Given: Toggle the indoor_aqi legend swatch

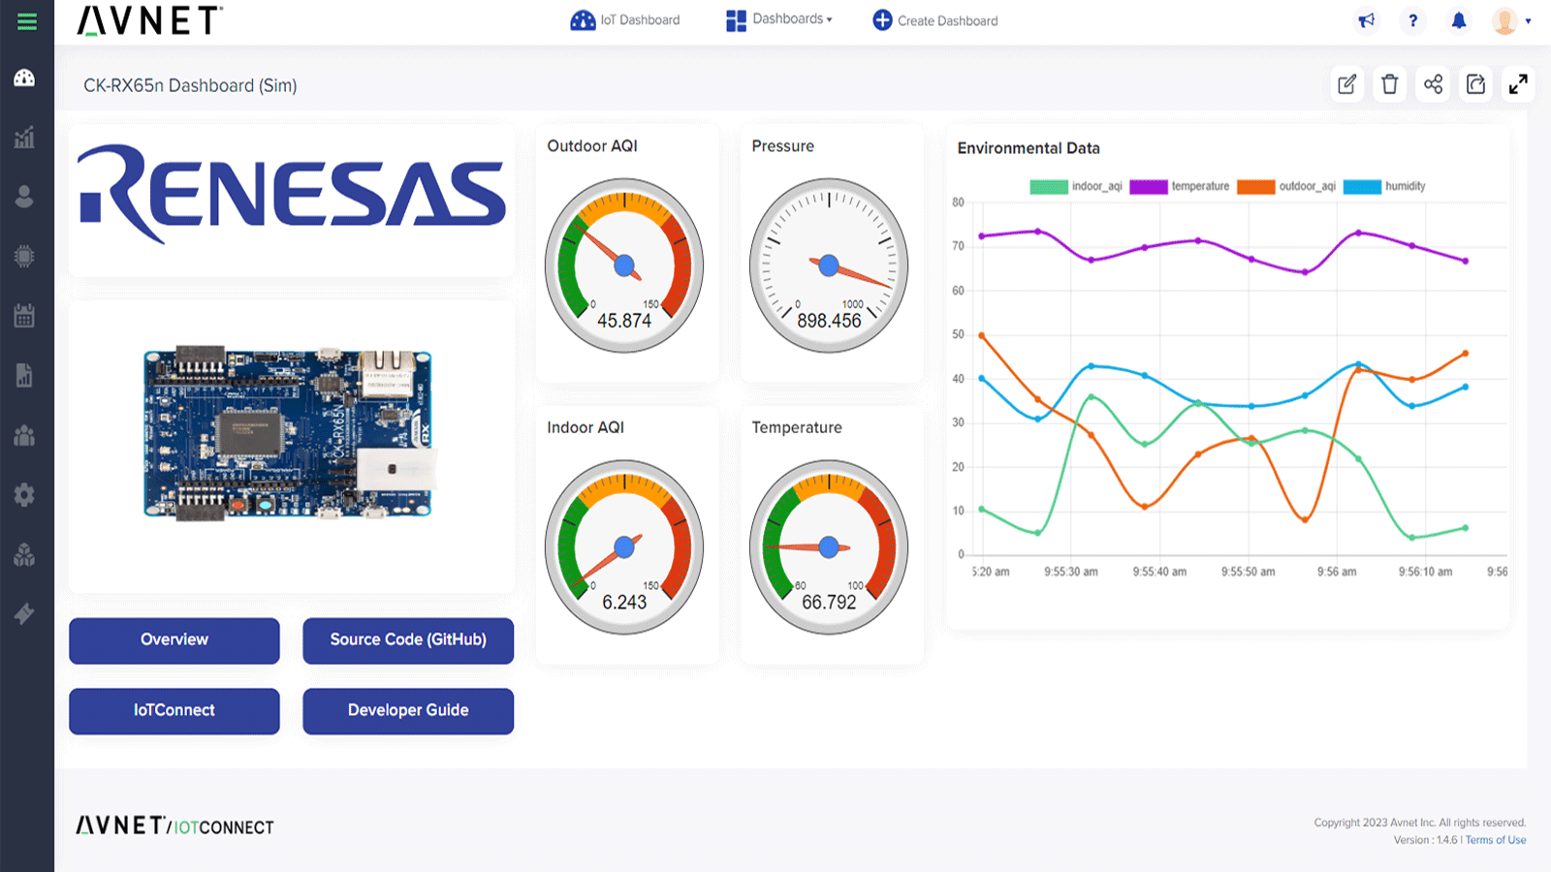Looking at the screenshot, I should point(1049,186).
